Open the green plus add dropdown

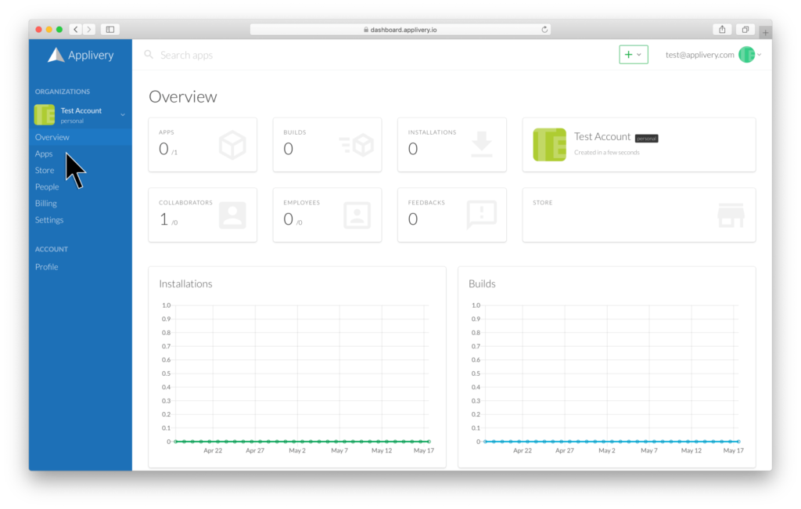pos(634,54)
